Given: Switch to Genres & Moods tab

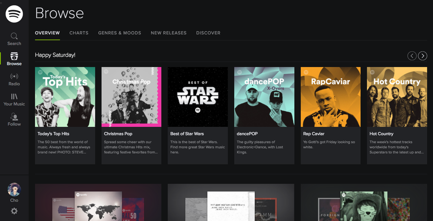Looking at the screenshot, I should [119, 33].
